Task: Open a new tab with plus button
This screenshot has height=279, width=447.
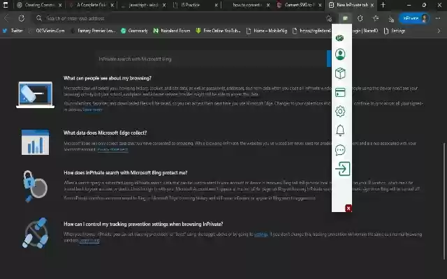Action: (x=383, y=5)
